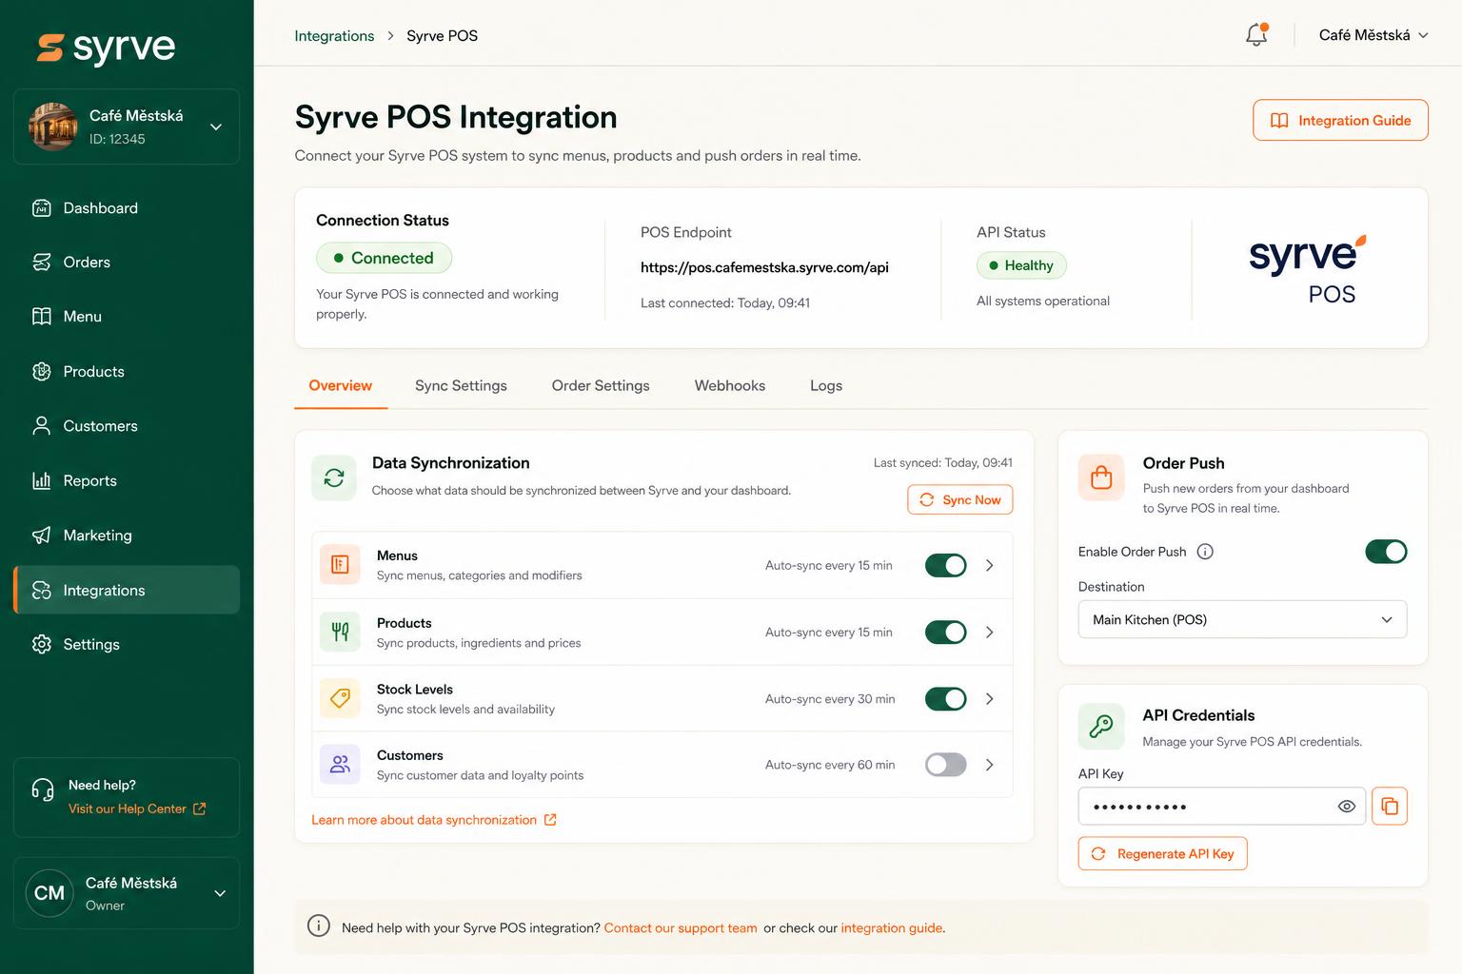Viewport: 1462px width, 974px height.
Task: Open Learn more about data synchronization link
Action: [x=434, y=820]
